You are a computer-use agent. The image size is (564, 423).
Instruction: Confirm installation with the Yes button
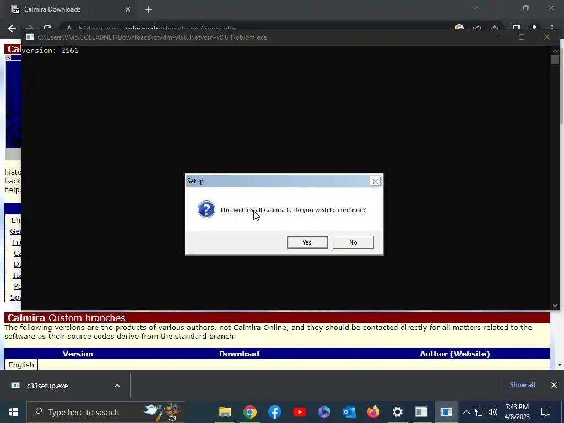pyautogui.click(x=307, y=242)
